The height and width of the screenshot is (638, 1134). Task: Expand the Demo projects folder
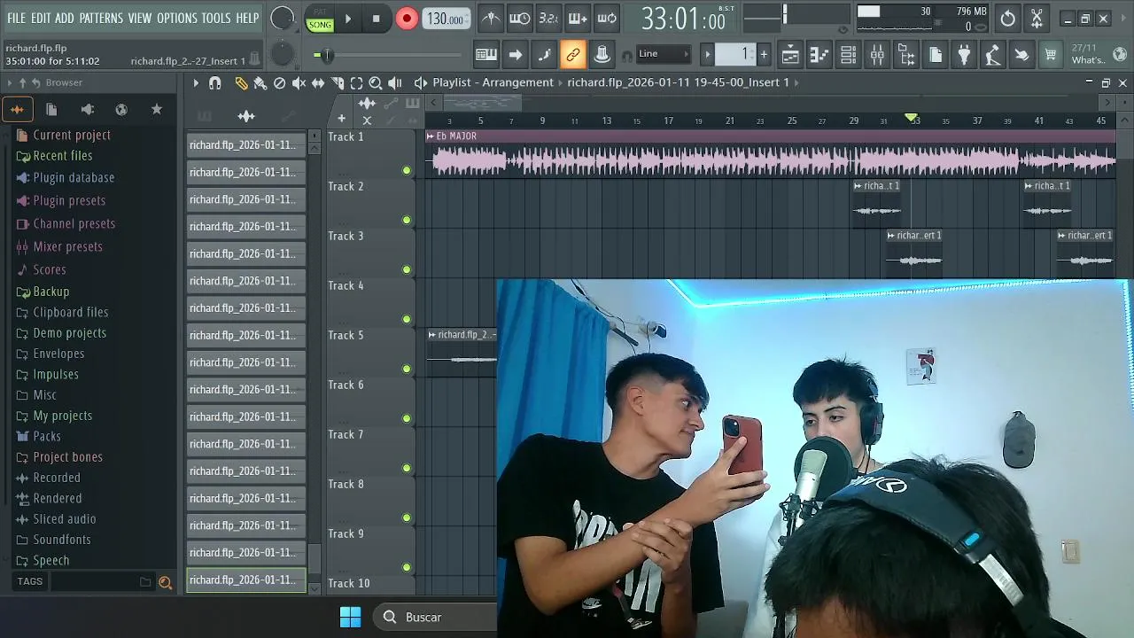pyautogui.click(x=69, y=332)
